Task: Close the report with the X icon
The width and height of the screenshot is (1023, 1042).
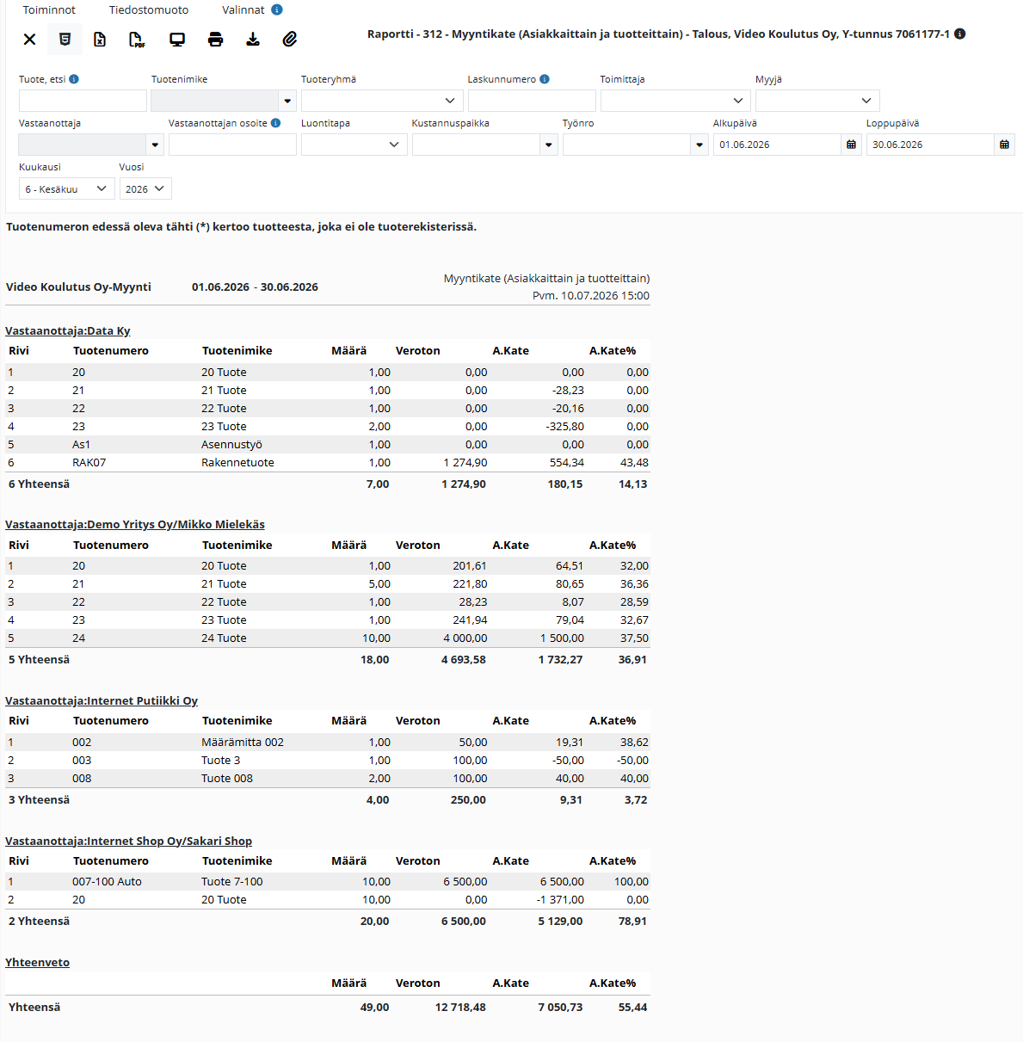Action: coord(29,40)
